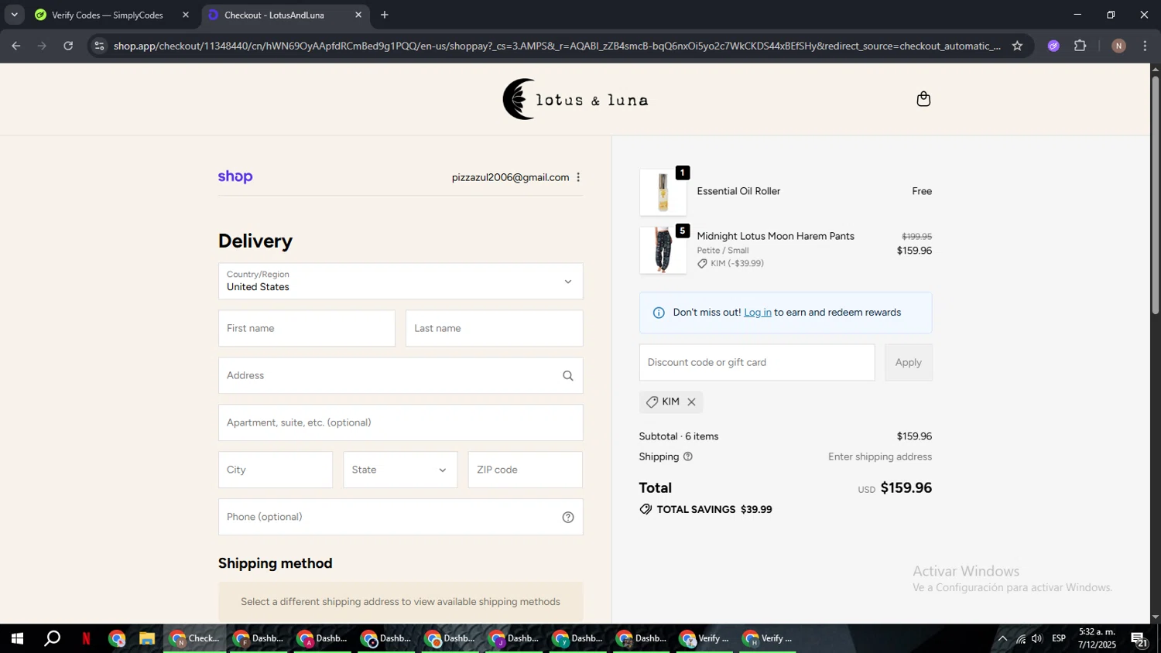
Task: Click the Midnight Lotus Moon Harem Pants thumbnail
Action: [663, 250]
